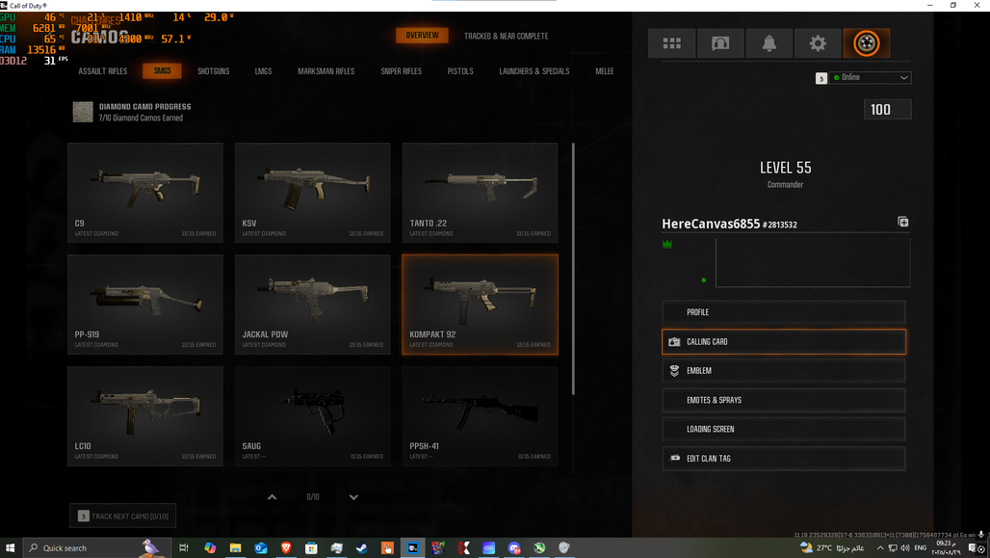The width and height of the screenshot is (990, 558).
Task: Click the camera icon on the Calling Card row
Action: (x=674, y=342)
